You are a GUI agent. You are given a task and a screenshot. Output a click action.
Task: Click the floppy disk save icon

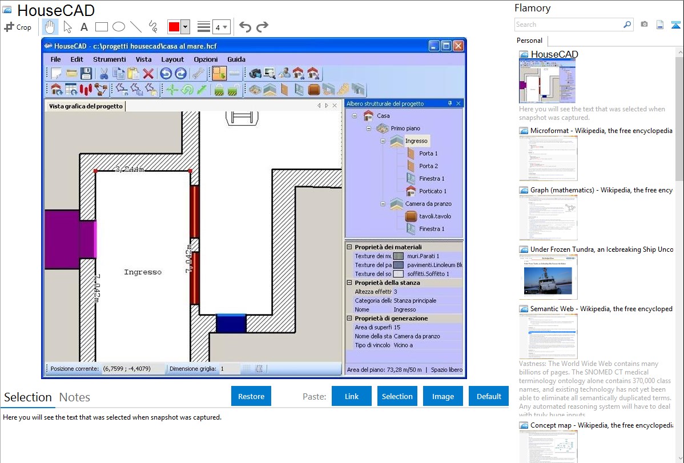coord(86,73)
